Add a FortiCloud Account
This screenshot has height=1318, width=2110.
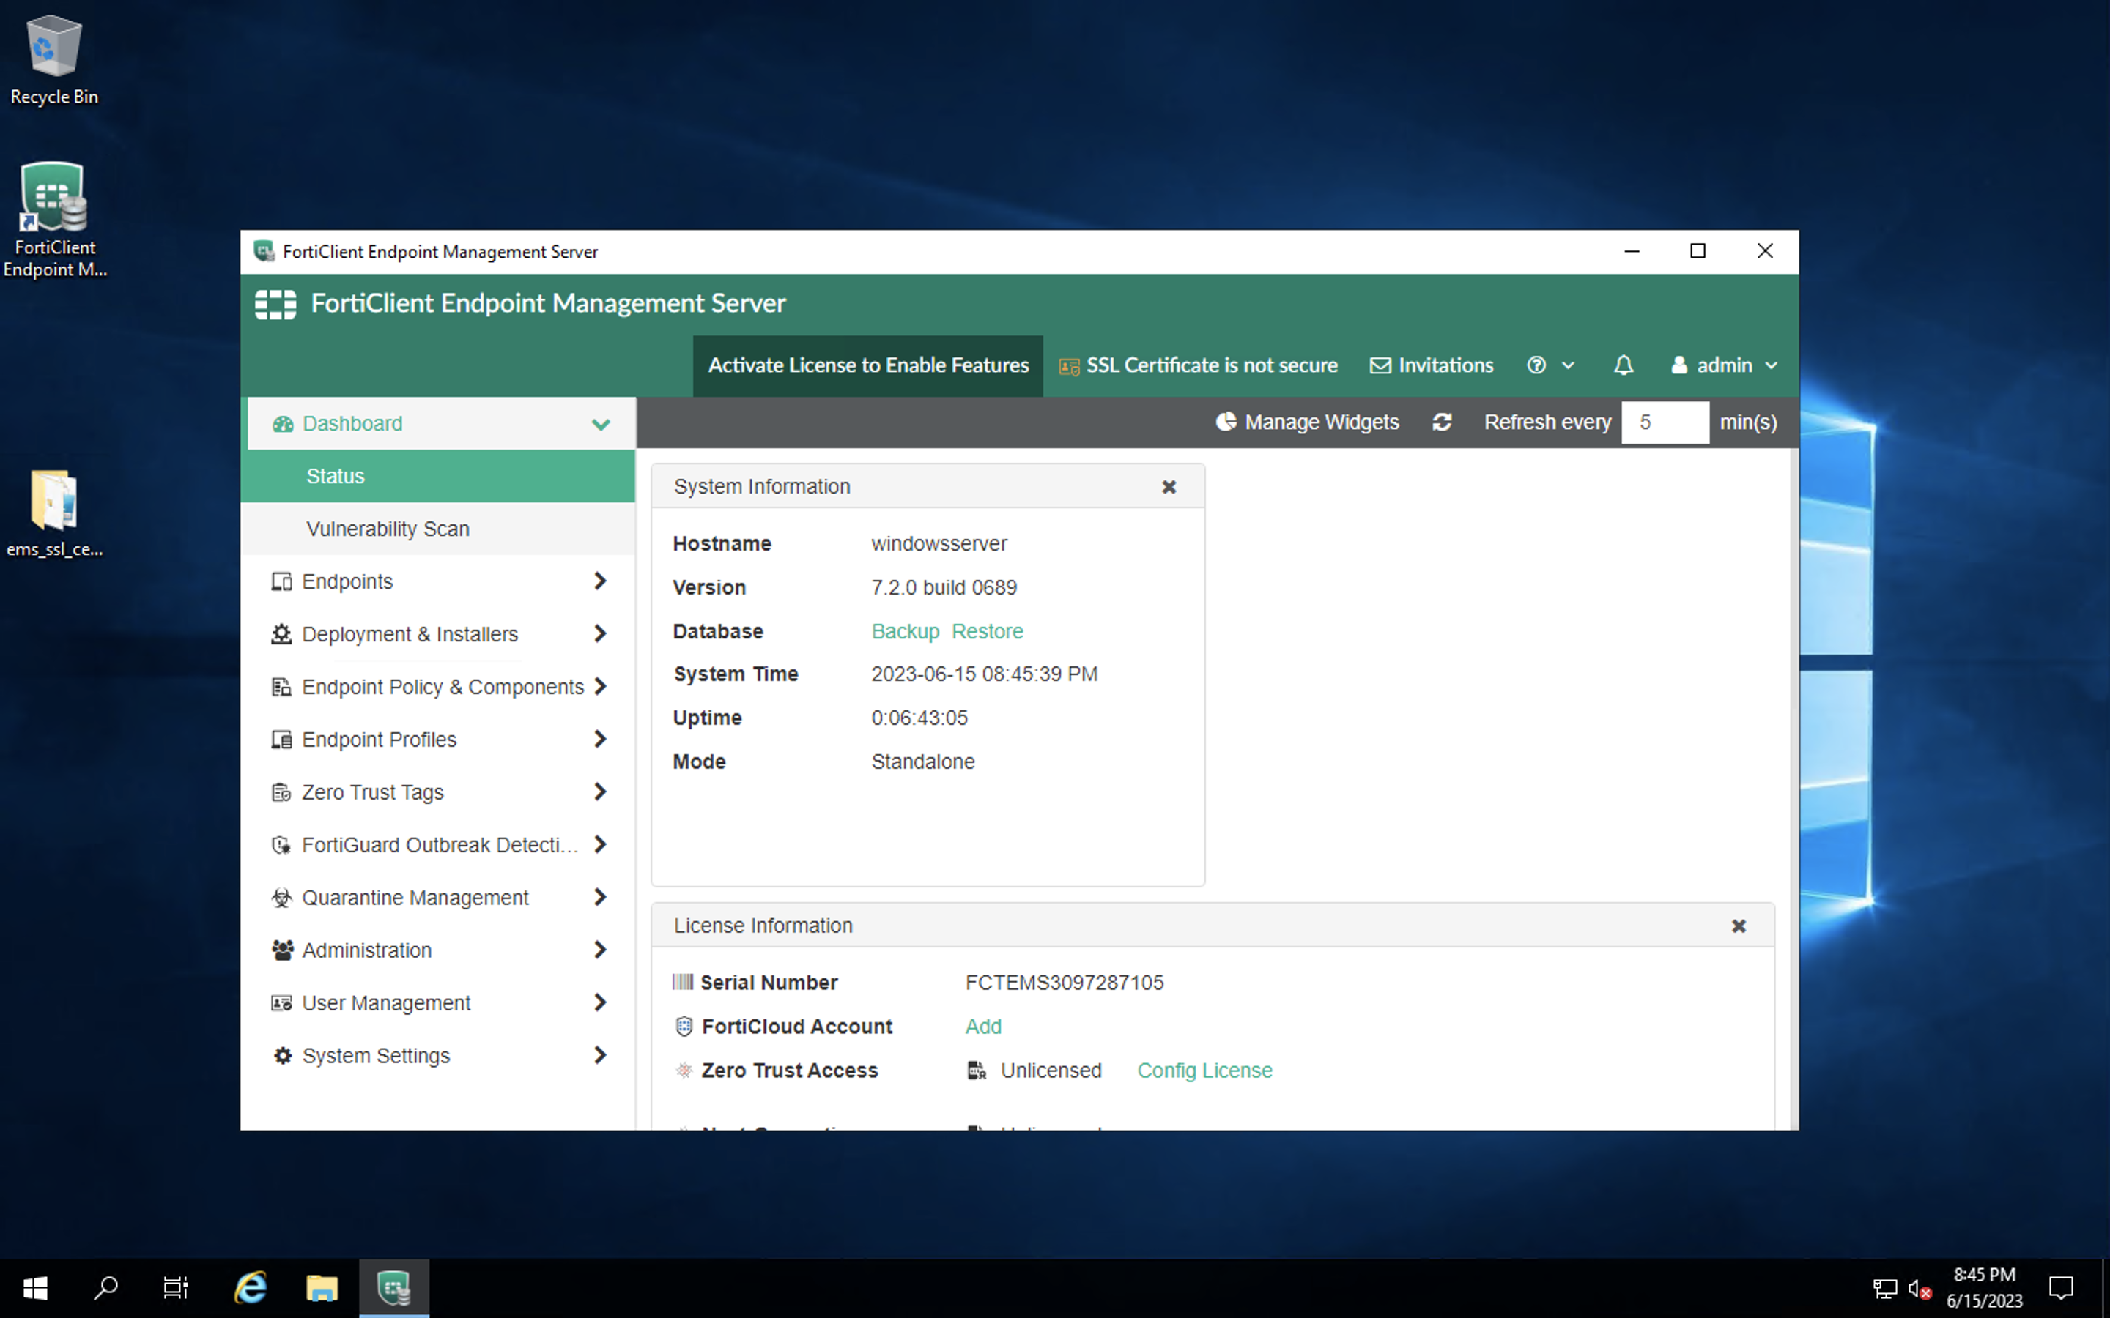(x=982, y=1027)
